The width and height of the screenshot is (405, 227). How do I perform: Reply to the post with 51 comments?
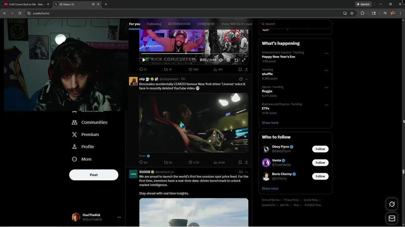[143, 69]
